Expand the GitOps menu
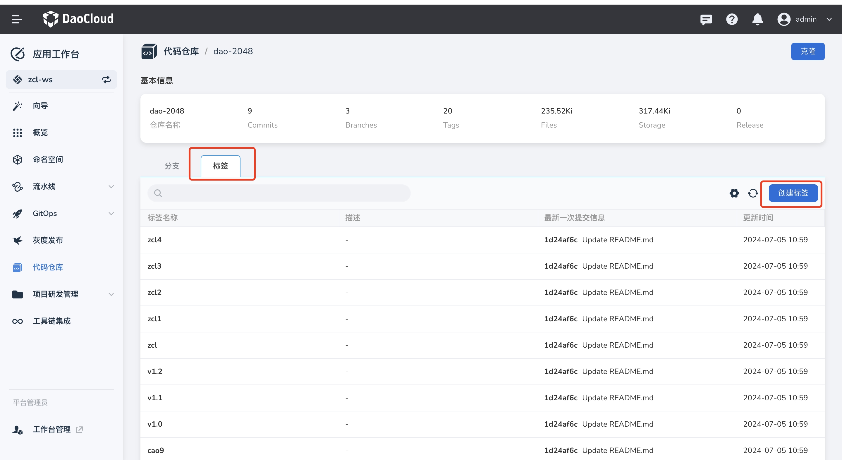The image size is (842, 460). click(x=111, y=214)
